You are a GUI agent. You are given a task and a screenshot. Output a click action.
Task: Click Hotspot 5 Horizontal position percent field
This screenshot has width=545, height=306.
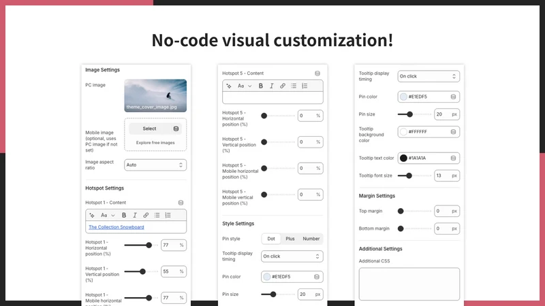[x=311, y=116]
